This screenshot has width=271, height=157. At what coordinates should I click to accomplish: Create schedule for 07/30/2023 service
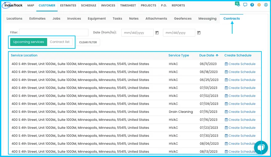click(240, 136)
